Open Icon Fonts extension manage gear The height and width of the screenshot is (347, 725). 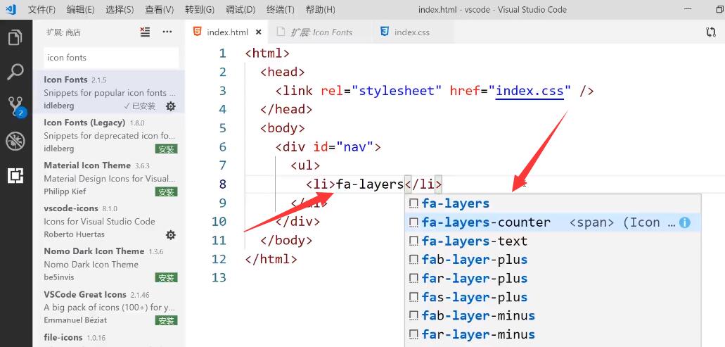171,106
